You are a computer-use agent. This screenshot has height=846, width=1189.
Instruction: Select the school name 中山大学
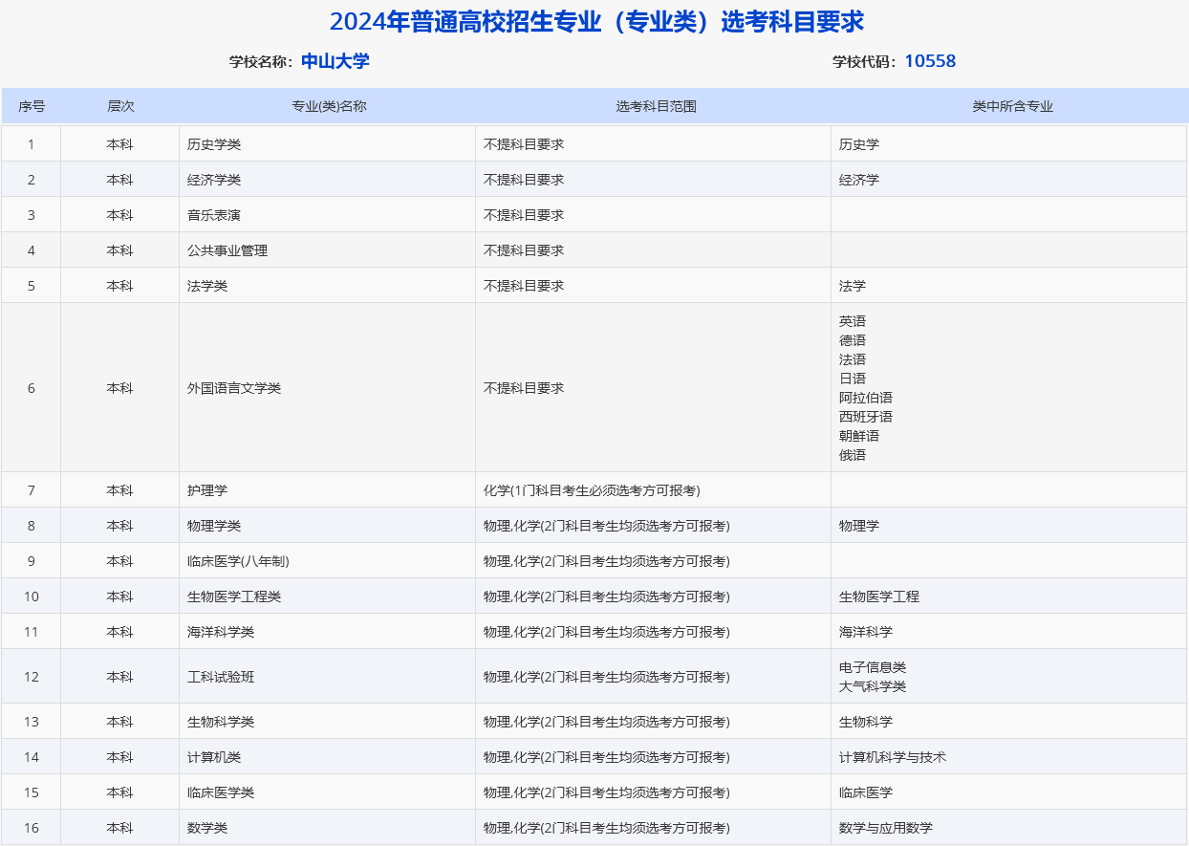(335, 61)
